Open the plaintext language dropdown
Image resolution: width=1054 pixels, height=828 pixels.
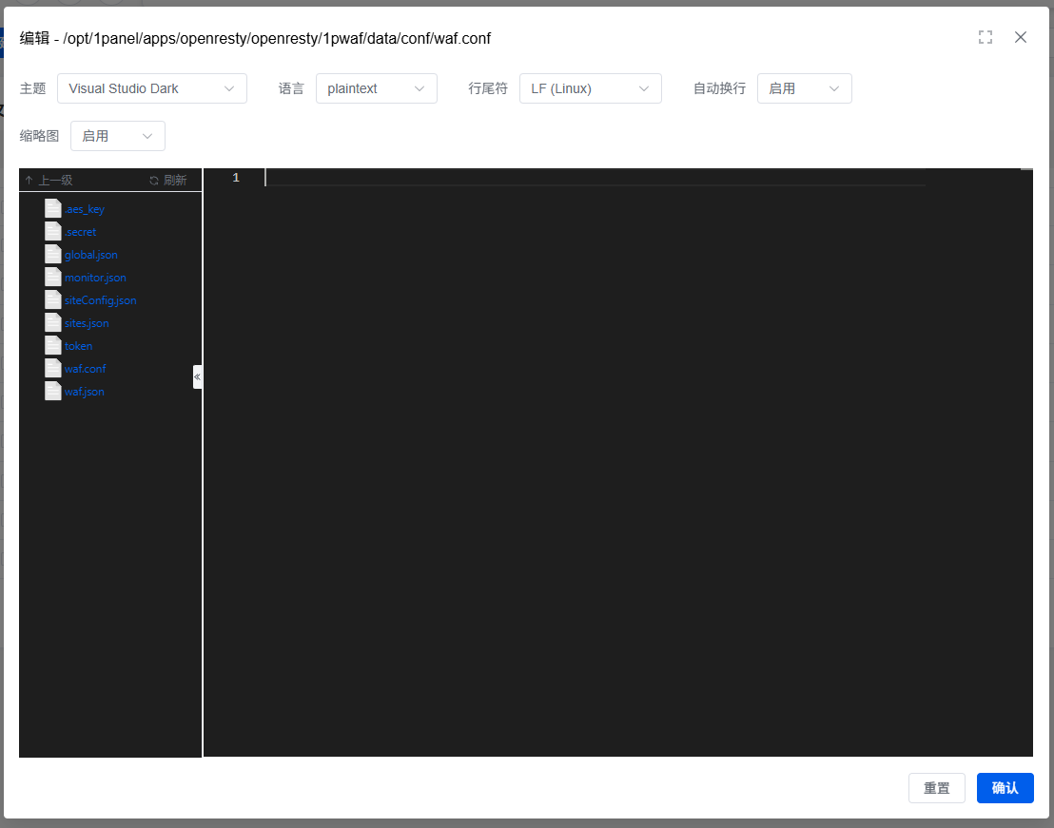376,88
